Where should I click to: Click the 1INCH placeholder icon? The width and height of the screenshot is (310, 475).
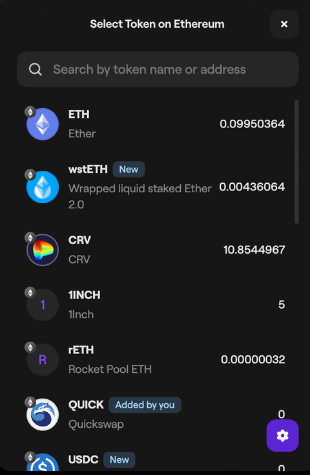(43, 305)
